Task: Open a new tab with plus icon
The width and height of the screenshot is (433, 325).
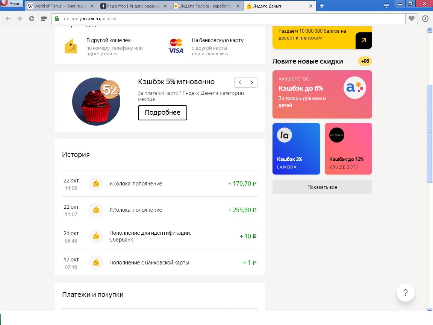Action: (x=322, y=6)
